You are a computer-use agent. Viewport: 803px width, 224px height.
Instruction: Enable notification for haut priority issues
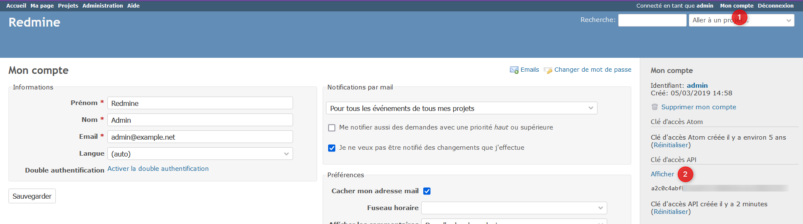(x=332, y=128)
